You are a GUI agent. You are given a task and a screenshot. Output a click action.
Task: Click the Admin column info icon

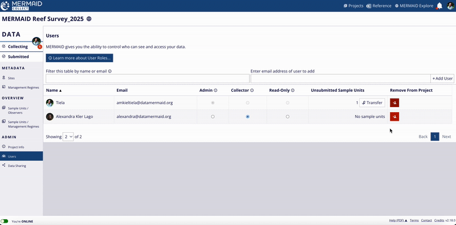point(215,91)
